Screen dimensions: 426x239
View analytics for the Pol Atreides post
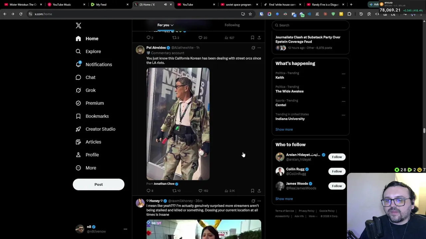pos(230,191)
